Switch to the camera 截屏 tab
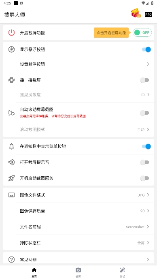157x280 pixels. tap(78, 272)
